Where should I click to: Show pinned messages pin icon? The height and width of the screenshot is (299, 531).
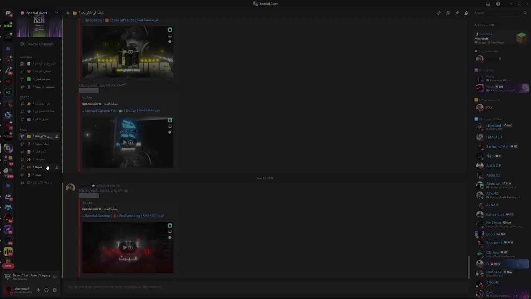(x=457, y=13)
